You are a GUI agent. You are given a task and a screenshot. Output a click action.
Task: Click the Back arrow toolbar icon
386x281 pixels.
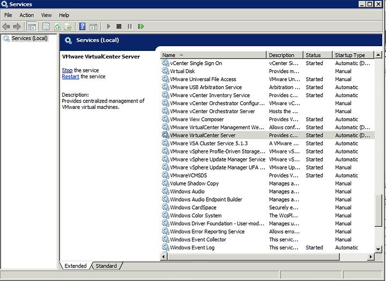coord(6,26)
